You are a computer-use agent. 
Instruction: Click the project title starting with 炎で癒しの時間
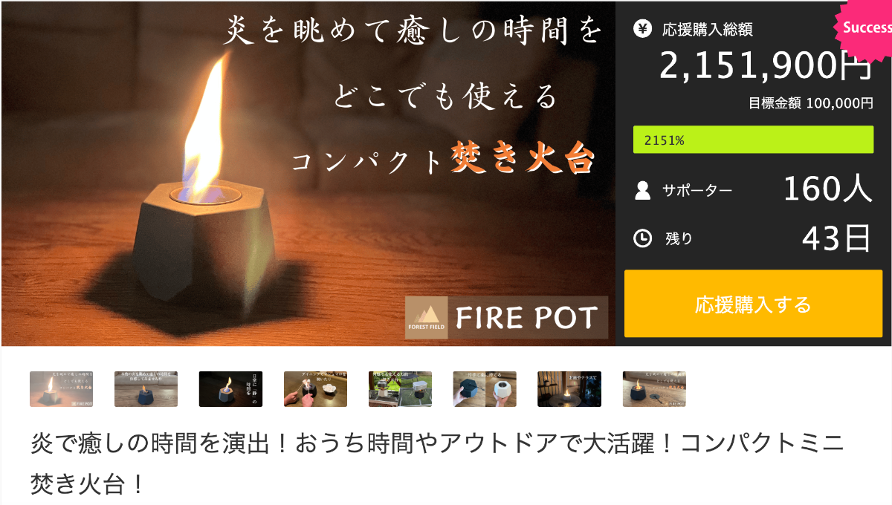[437, 464]
